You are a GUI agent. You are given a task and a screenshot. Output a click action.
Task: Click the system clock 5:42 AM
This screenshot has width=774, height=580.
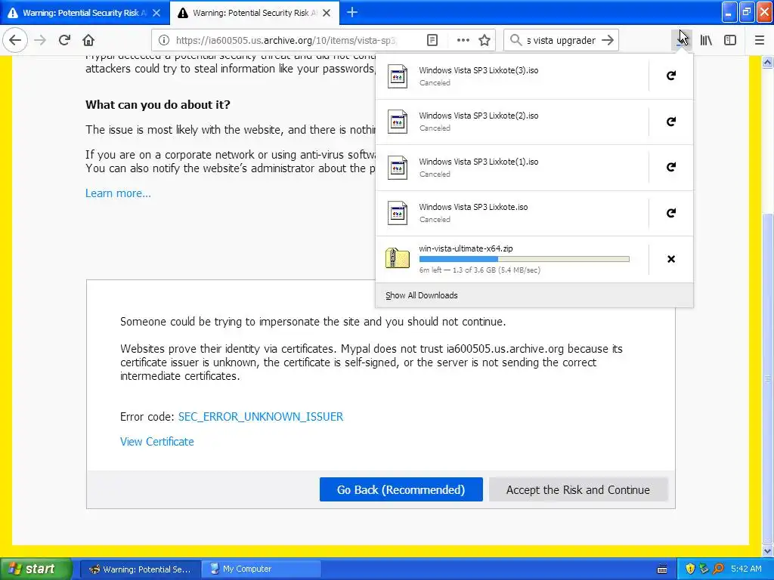(x=746, y=569)
